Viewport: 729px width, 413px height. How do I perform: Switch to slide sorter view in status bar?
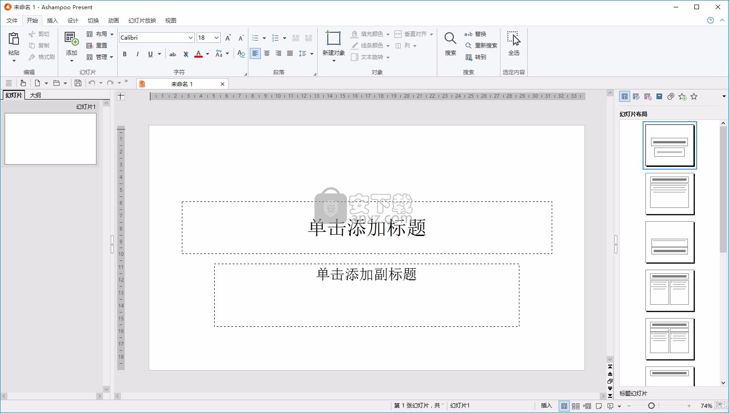[576, 406]
